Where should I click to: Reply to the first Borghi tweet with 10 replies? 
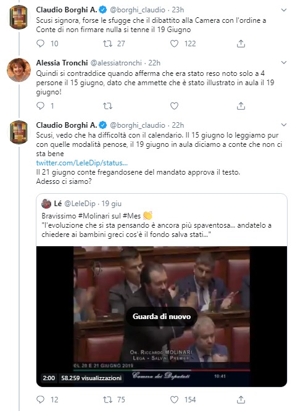pos(40,43)
